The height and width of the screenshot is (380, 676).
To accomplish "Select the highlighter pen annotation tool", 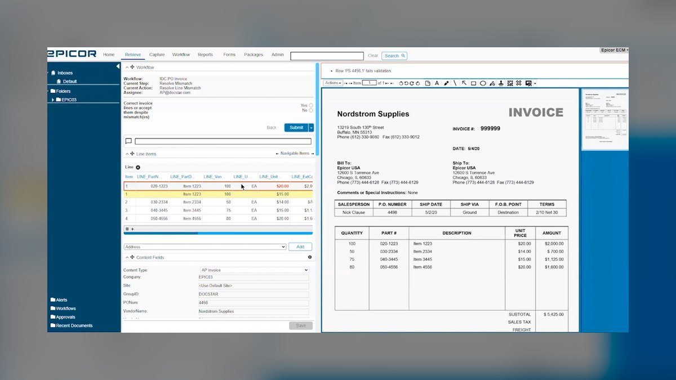I will [446, 83].
